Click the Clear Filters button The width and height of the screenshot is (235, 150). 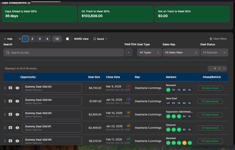218,39
